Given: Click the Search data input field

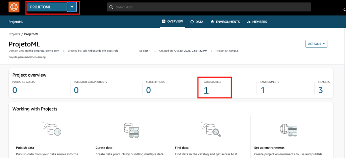Looking at the screenshot, I should [209, 7].
